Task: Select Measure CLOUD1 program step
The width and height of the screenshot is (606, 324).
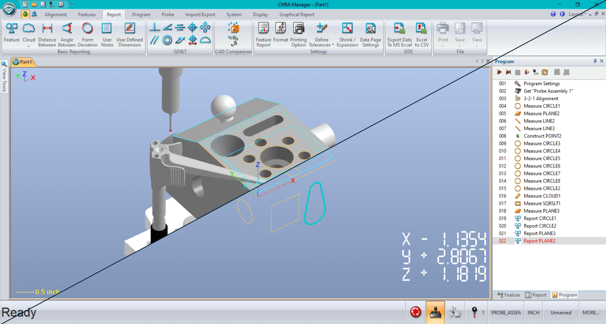Action: coord(542,196)
